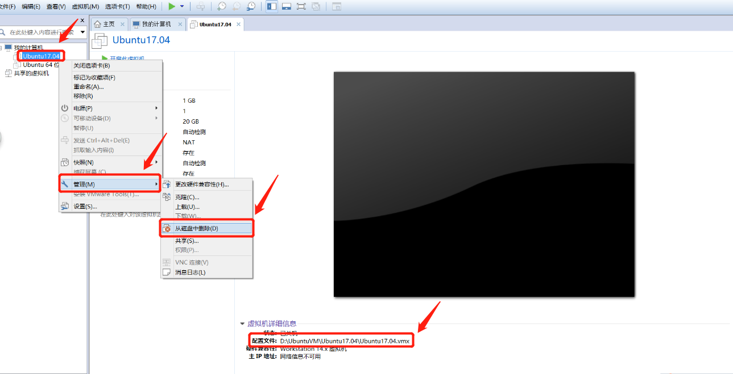Choose 从磁盘中删除(D) from the submenu
This screenshot has width=733, height=374.
tap(207, 228)
